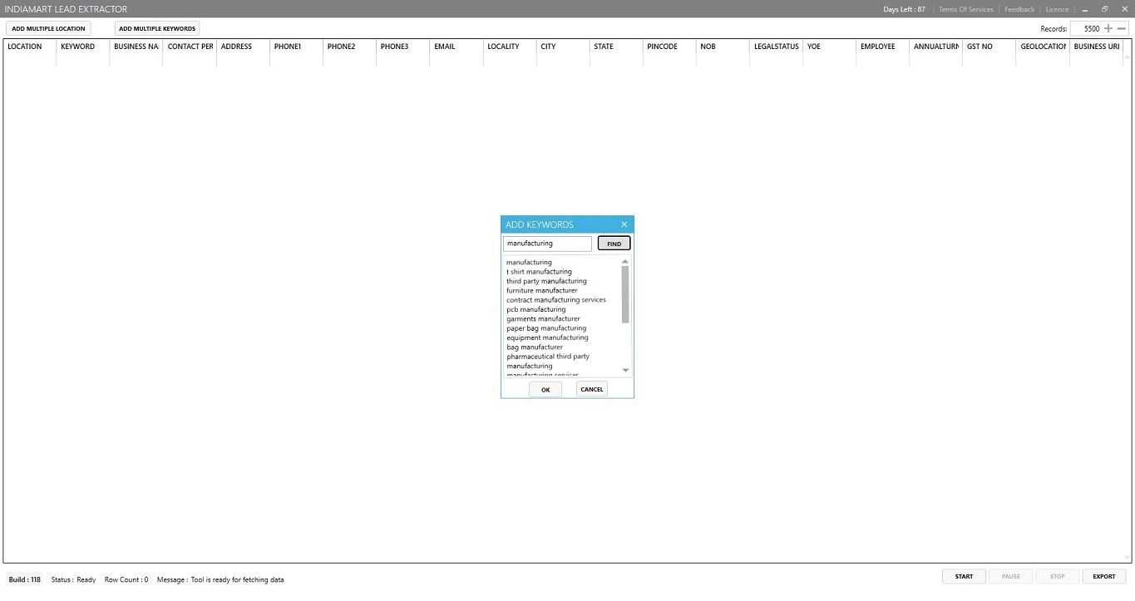Close the Add Keywords dialog with X
The height and width of the screenshot is (601, 1135).
click(624, 224)
